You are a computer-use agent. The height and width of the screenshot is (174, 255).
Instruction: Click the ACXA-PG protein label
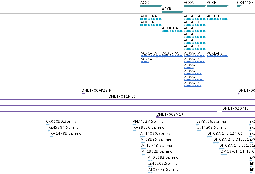192,83
